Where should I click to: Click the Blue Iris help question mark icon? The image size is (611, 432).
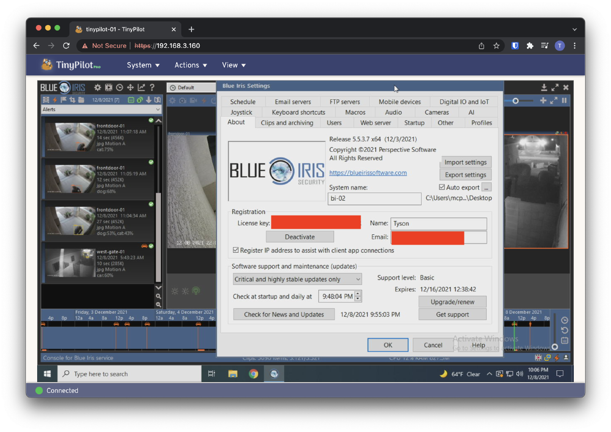tap(152, 88)
